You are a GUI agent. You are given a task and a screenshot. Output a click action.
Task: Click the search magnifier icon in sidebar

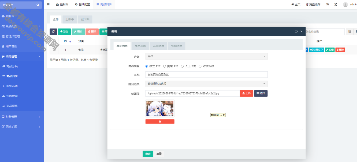point(38,5)
